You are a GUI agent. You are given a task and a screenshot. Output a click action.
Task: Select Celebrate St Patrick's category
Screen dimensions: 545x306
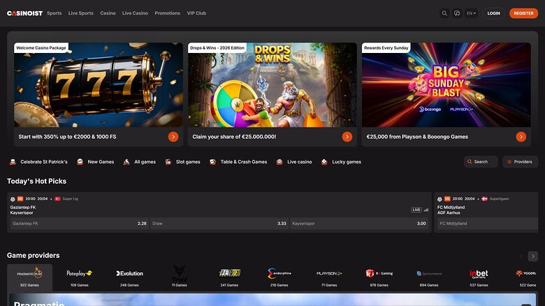(38, 162)
